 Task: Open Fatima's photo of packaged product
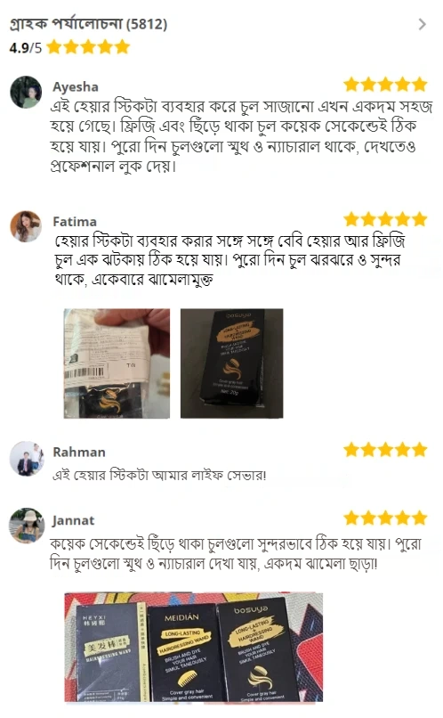click(x=117, y=363)
